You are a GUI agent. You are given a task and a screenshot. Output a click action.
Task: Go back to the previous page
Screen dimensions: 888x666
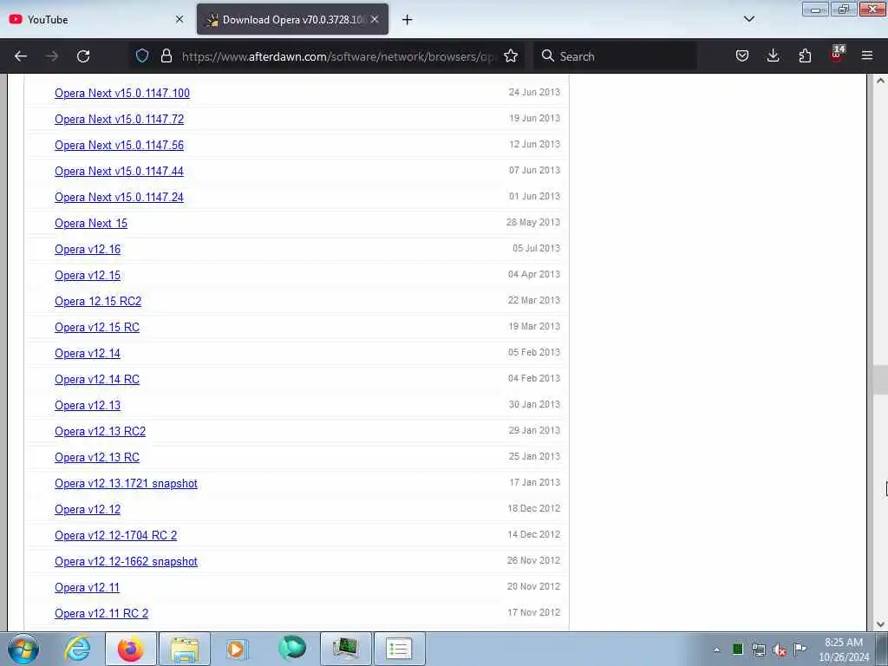(21, 56)
